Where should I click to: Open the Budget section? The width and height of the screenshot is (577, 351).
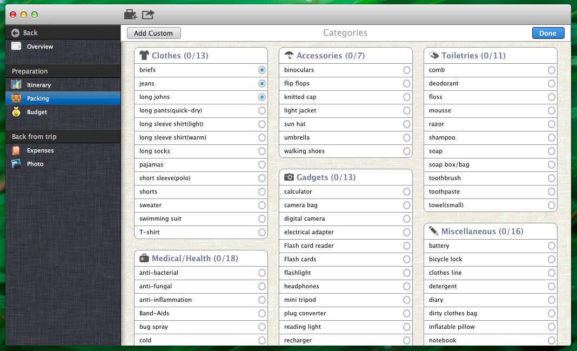pos(63,112)
